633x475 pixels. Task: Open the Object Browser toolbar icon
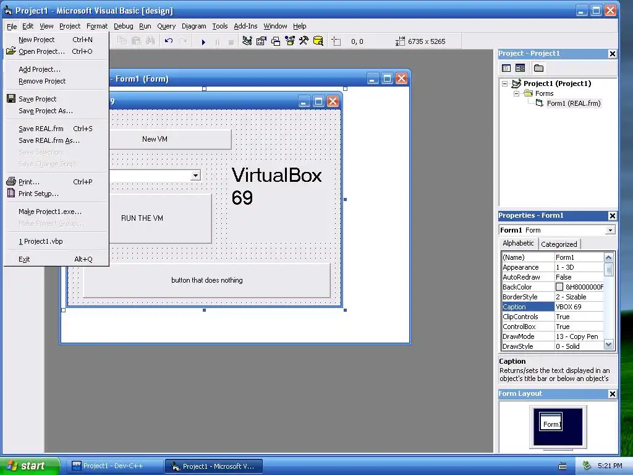(290, 41)
